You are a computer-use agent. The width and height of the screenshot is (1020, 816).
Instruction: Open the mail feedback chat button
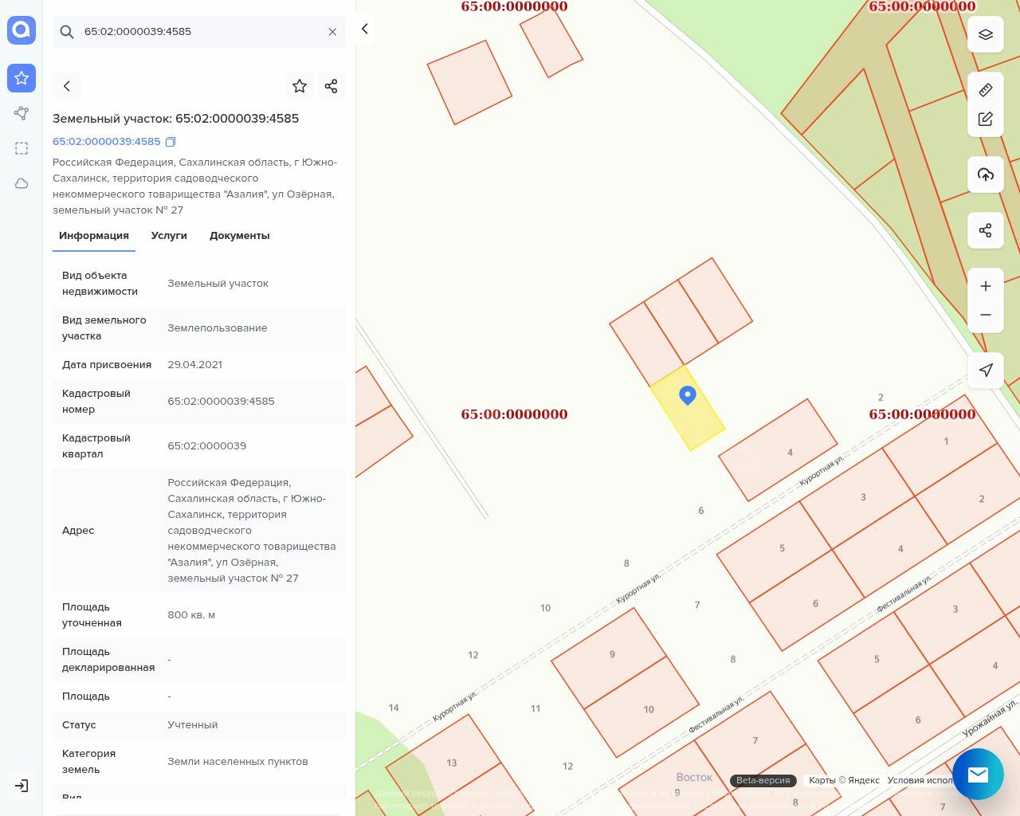(977, 774)
